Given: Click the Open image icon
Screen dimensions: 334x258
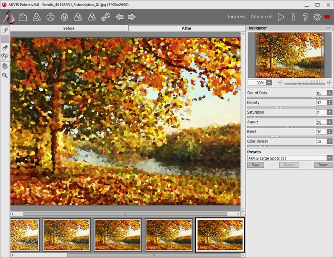Looking at the screenshot, I should tap(22, 17).
